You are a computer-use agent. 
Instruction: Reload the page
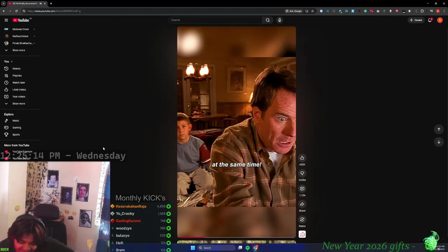(x=16, y=11)
